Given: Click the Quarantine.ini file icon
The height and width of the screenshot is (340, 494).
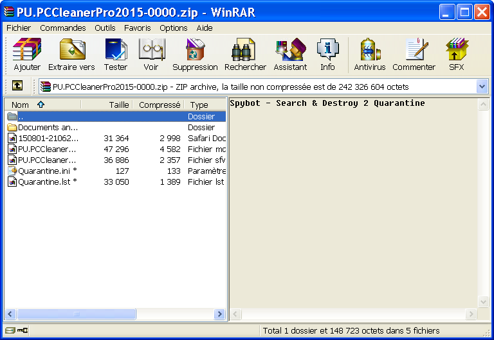Looking at the screenshot, I should [x=12, y=171].
